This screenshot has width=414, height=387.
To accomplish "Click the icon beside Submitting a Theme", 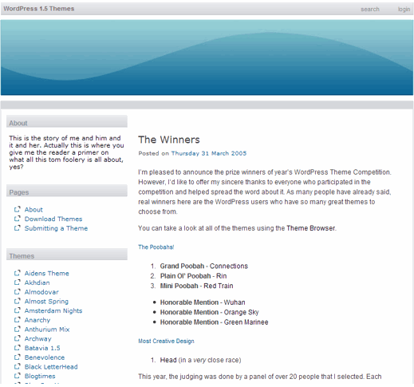I will tap(18, 228).
